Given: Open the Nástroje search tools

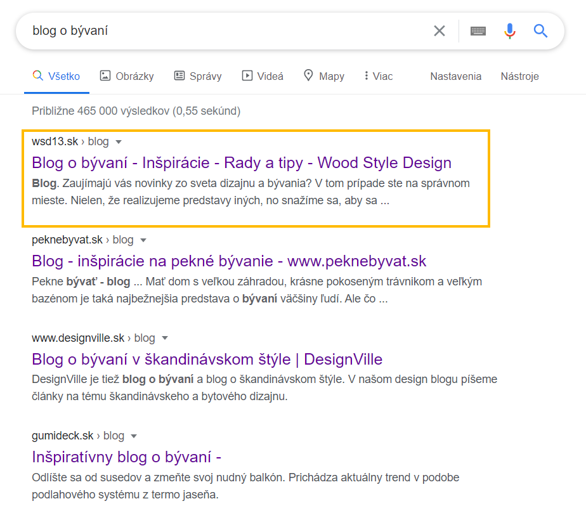Looking at the screenshot, I should pyautogui.click(x=519, y=76).
